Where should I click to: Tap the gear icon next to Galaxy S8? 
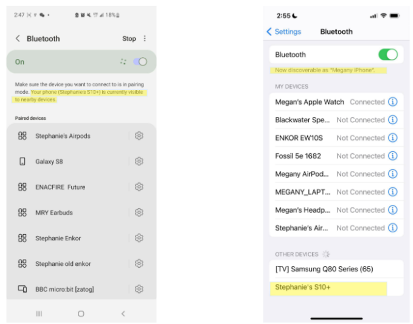tap(139, 161)
